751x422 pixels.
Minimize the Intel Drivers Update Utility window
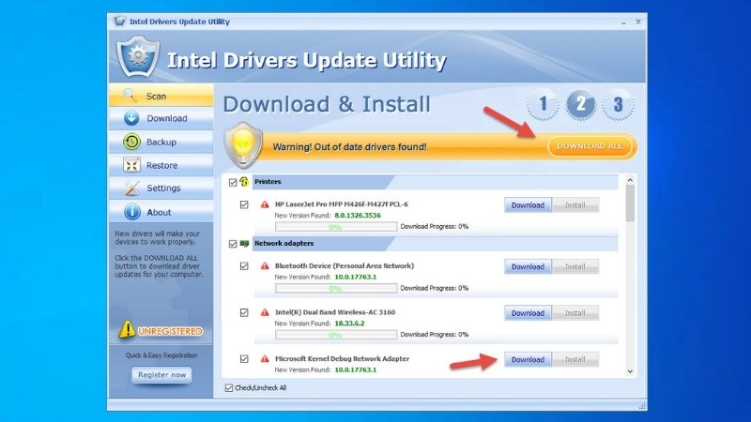[x=623, y=22]
